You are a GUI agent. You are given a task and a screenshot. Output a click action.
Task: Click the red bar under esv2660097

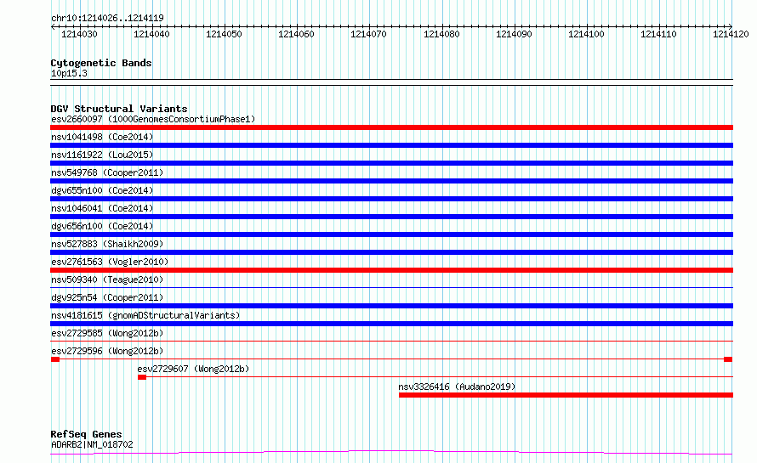(391, 127)
